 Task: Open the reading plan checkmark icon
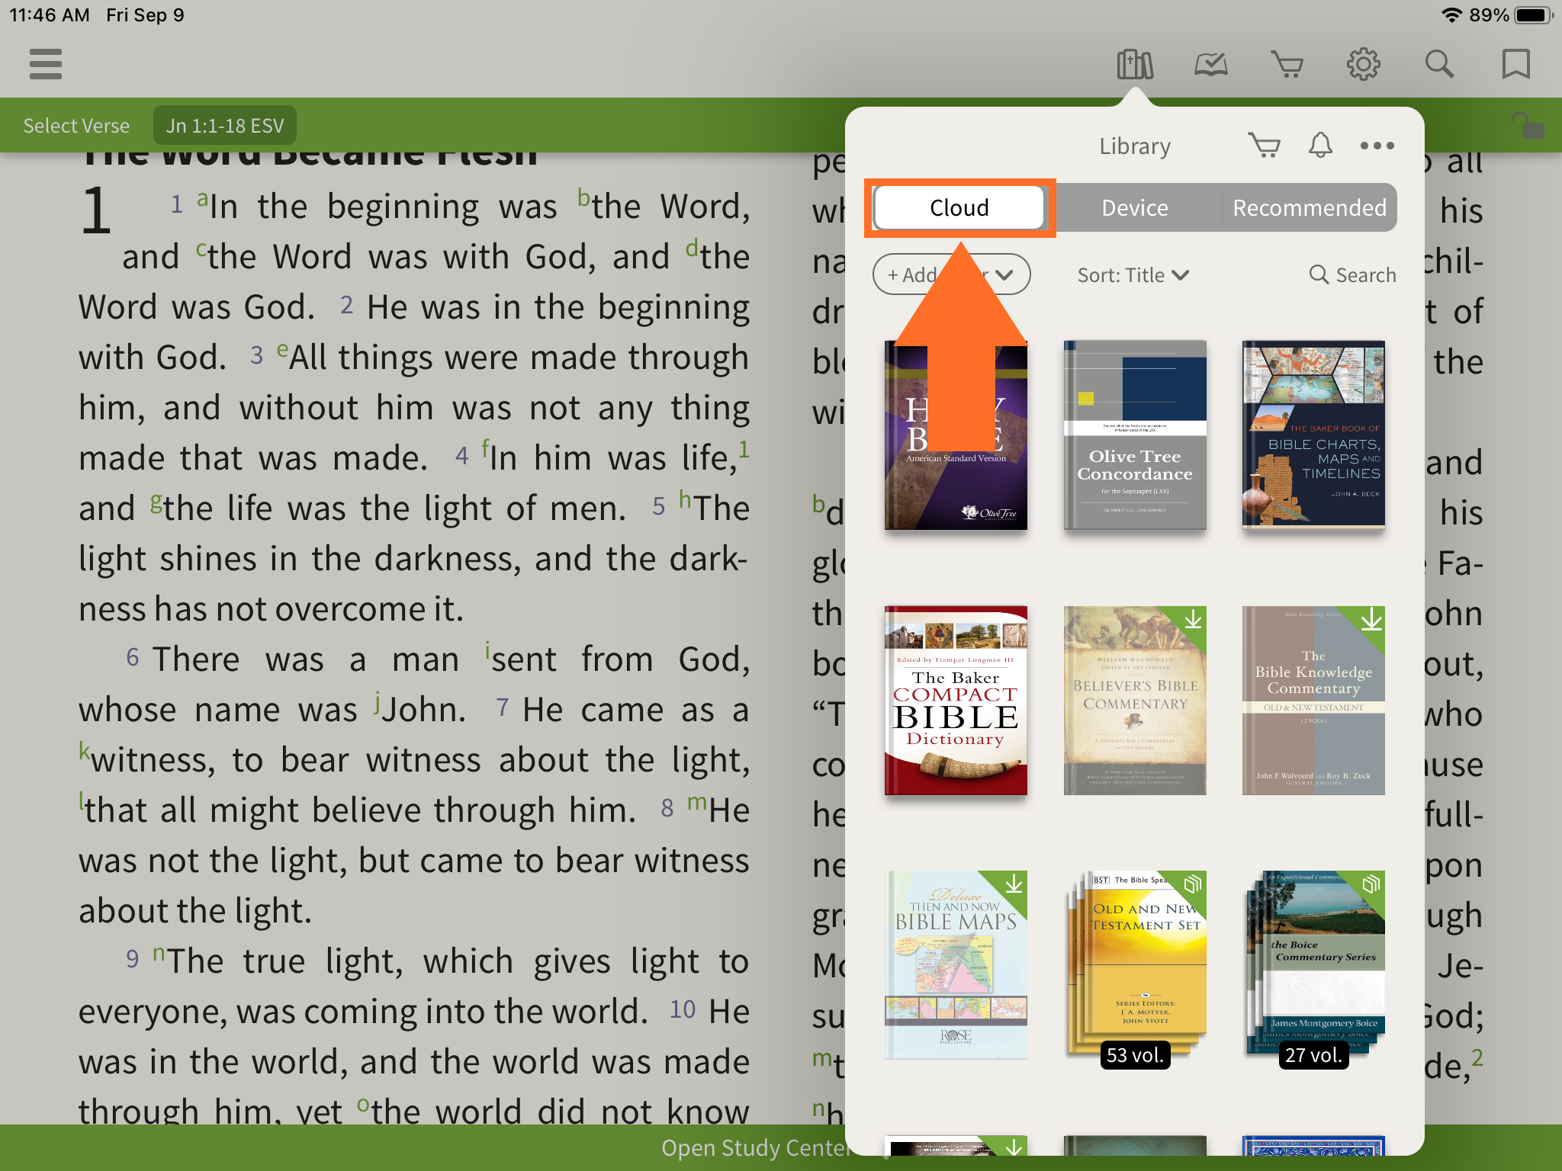coord(1211,64)
